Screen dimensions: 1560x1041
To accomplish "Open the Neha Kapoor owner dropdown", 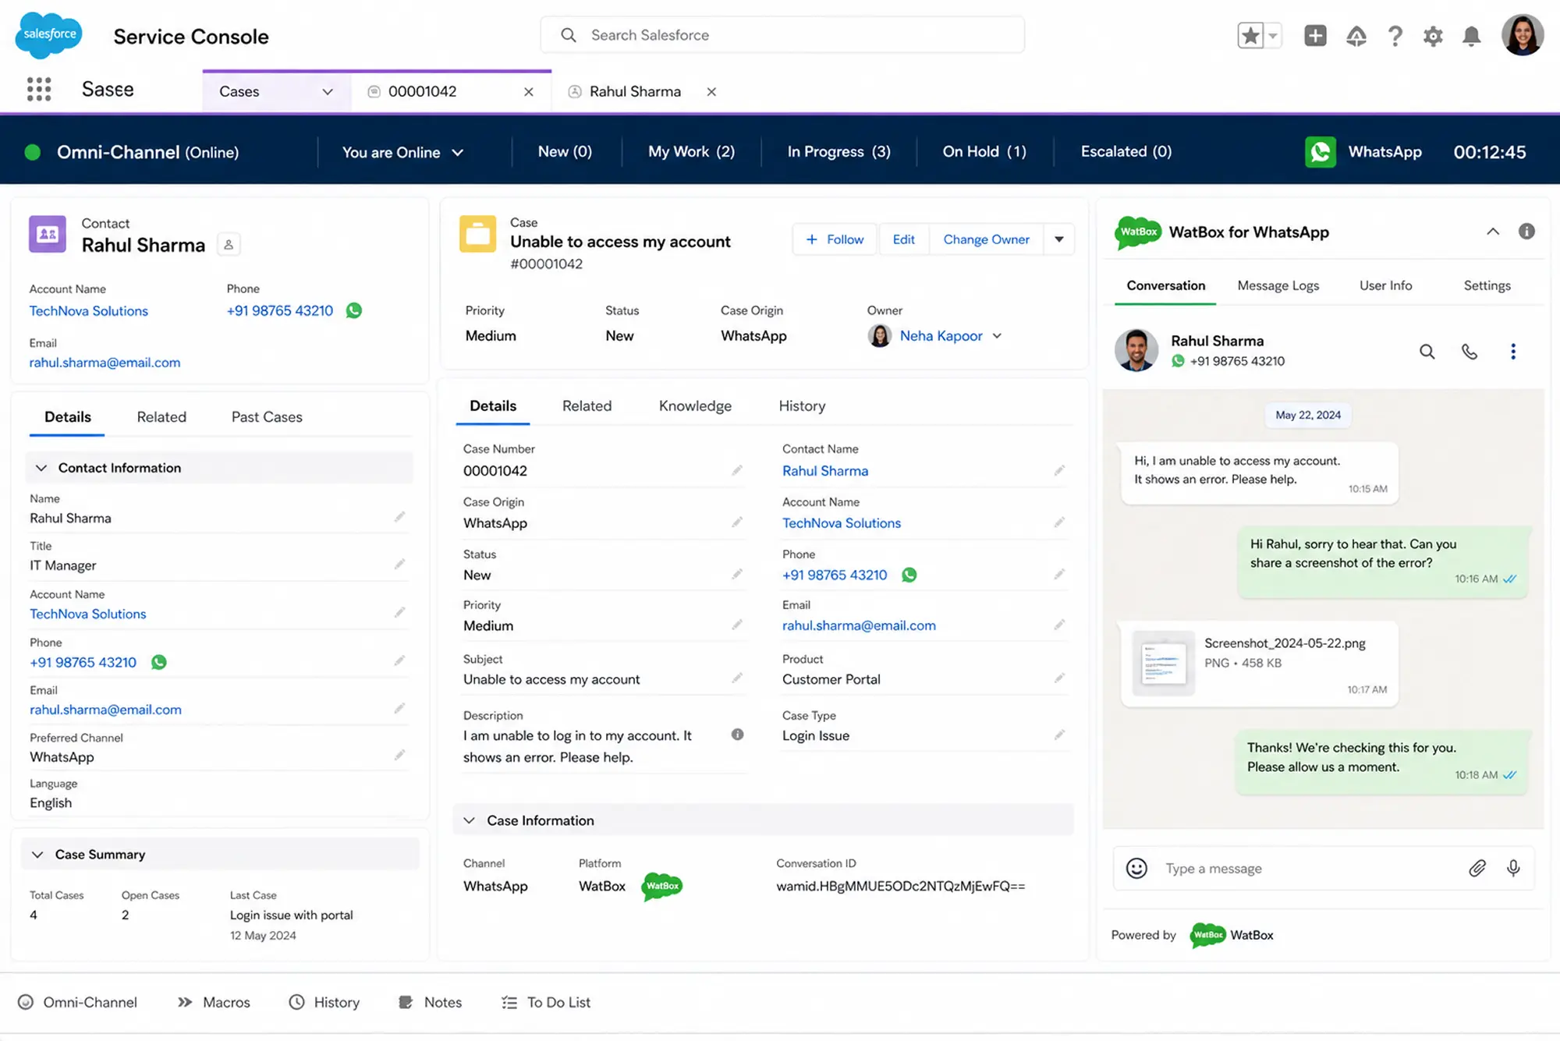I will point(997,336).
